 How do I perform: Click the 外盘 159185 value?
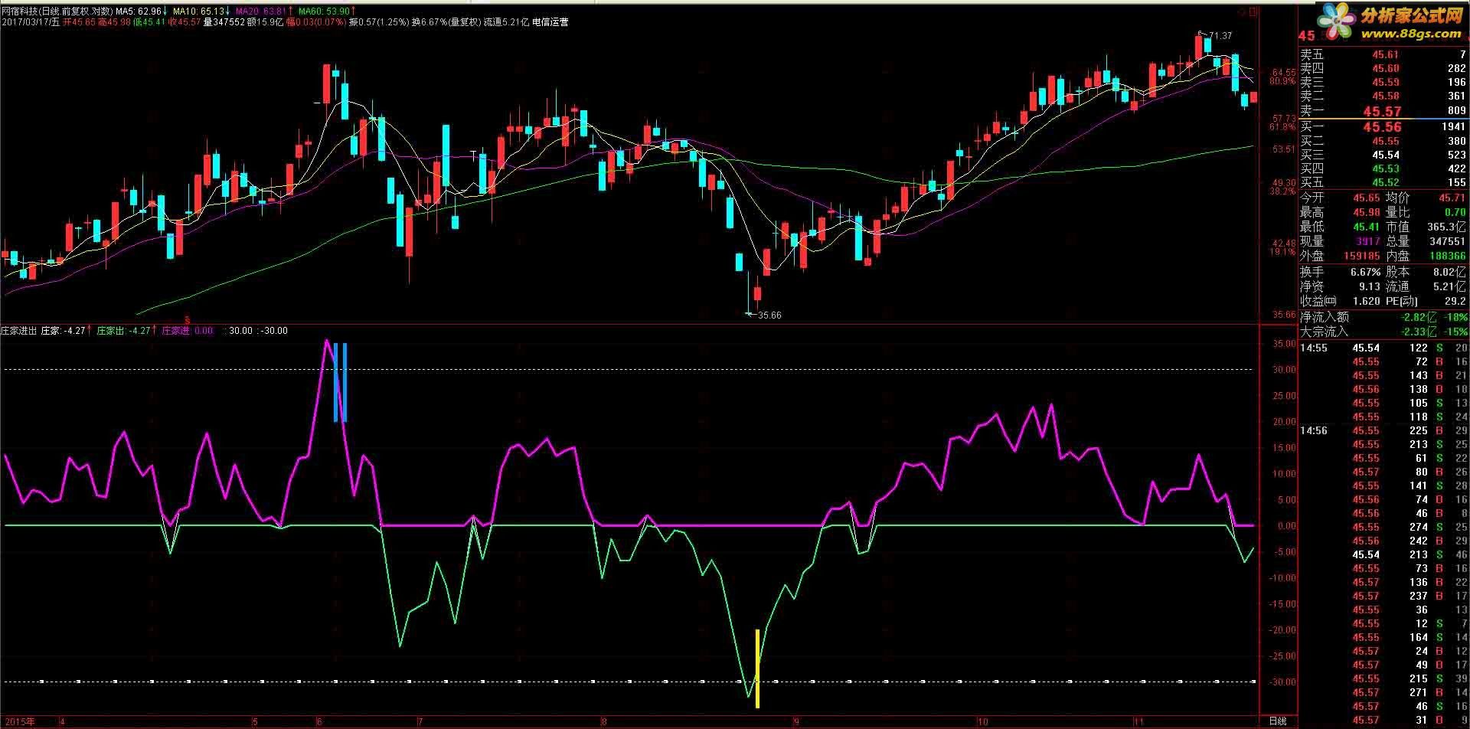[1362, 256]
